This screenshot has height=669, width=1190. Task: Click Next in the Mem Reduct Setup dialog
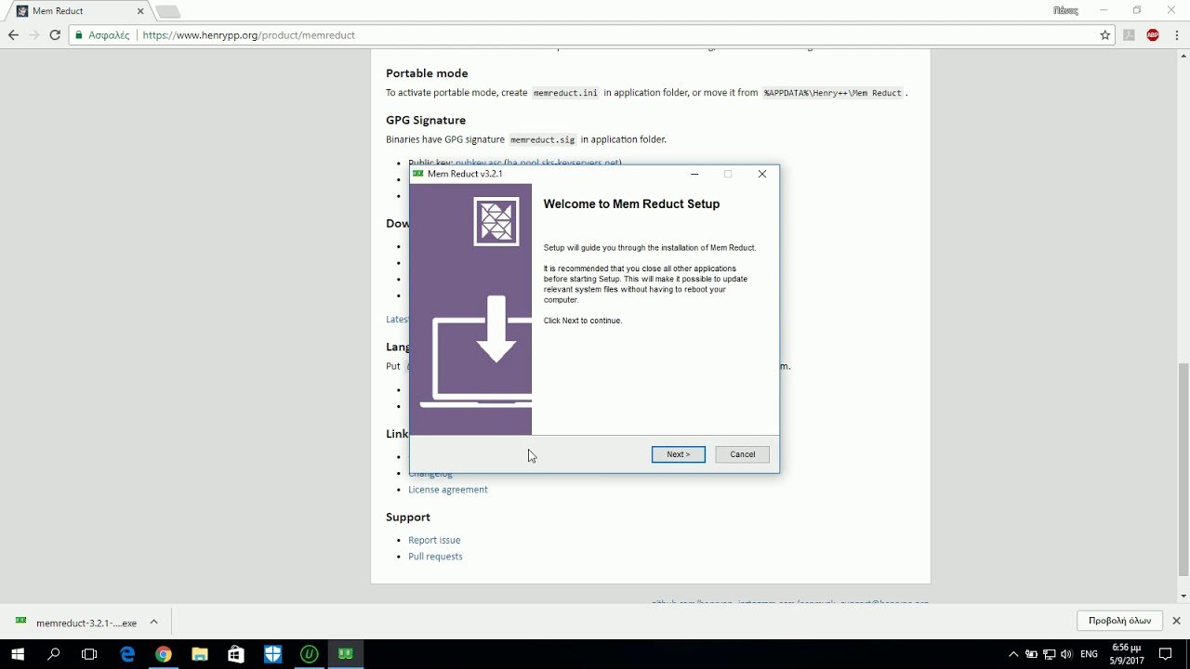click(x=679, y=454)
